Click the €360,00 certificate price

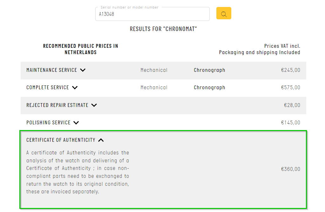coord(290,169)
